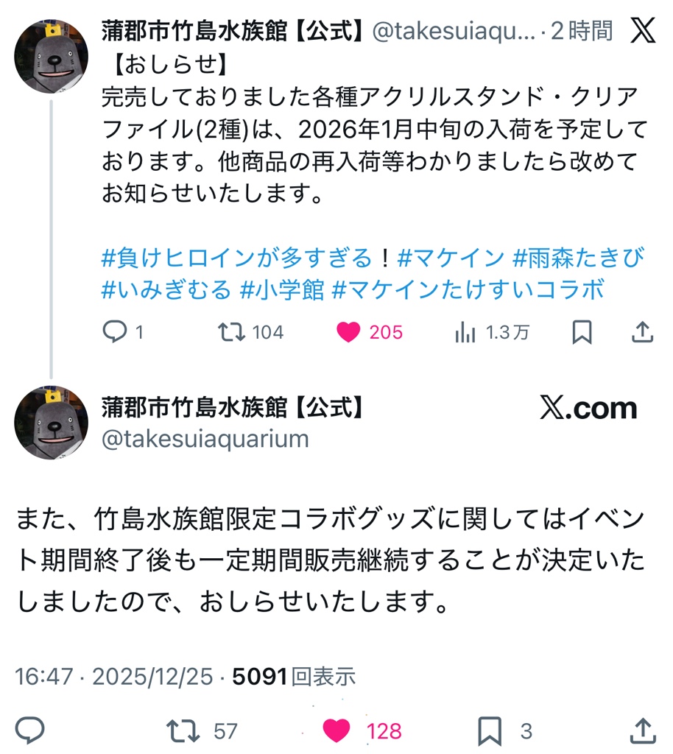Toggle like on the post with 205 likes
The width and height of the screenshot is (673, 754).
[x=348, y=333]
